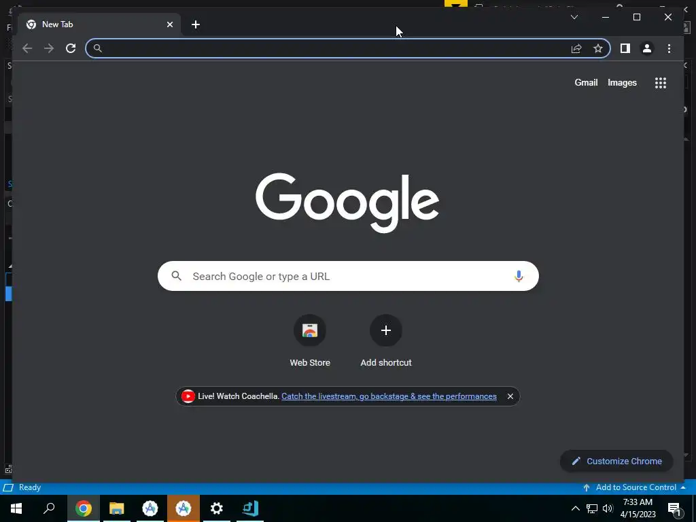
Task: Open the Web Store shortcut
Action: pos(310,341)
